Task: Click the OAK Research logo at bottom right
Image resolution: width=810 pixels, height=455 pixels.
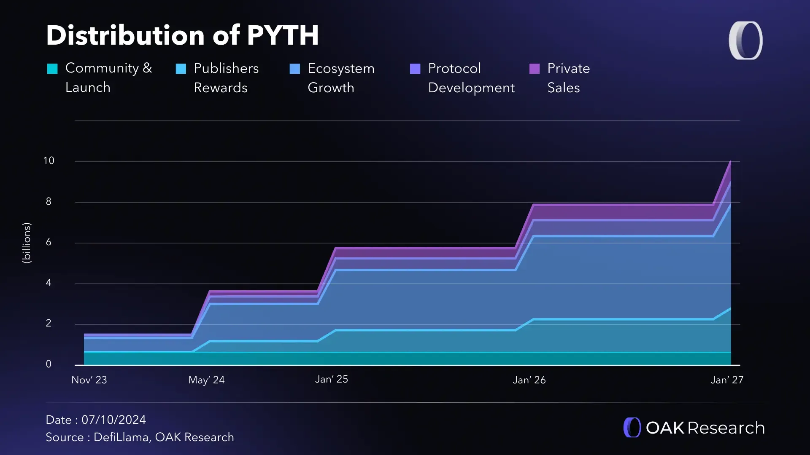Action: point(693,427)
